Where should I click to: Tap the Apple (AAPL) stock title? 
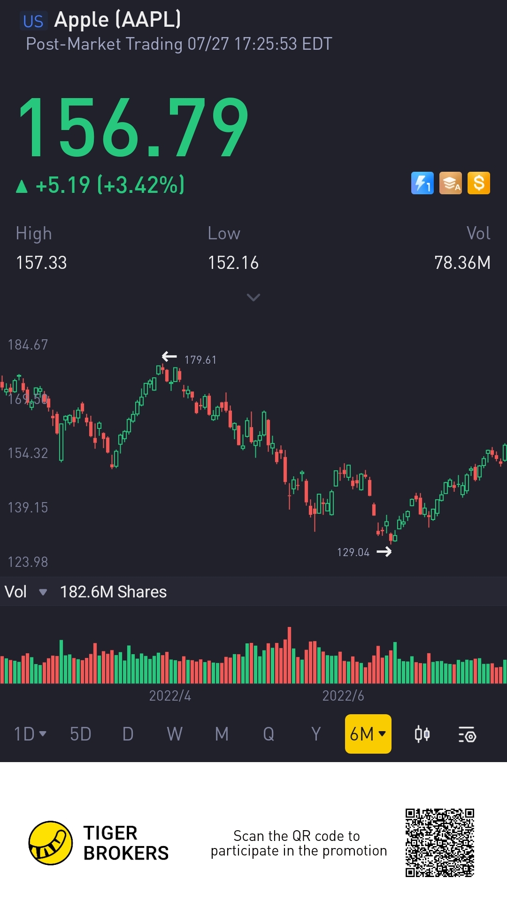click(117, 20)
